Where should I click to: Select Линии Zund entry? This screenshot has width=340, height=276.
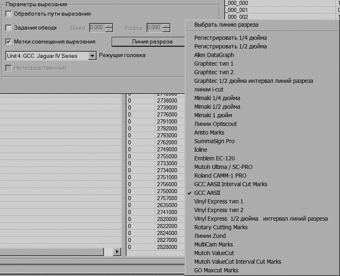point(210,236)
